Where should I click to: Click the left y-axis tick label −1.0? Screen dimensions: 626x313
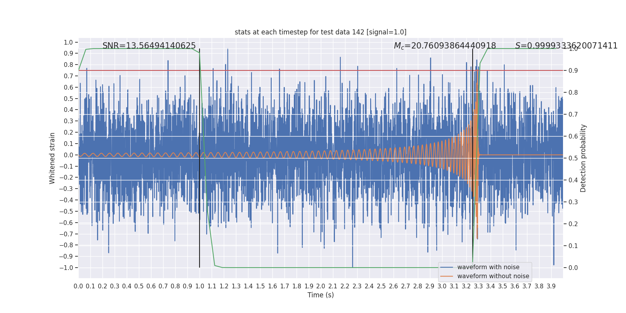[x=66, y=268]
